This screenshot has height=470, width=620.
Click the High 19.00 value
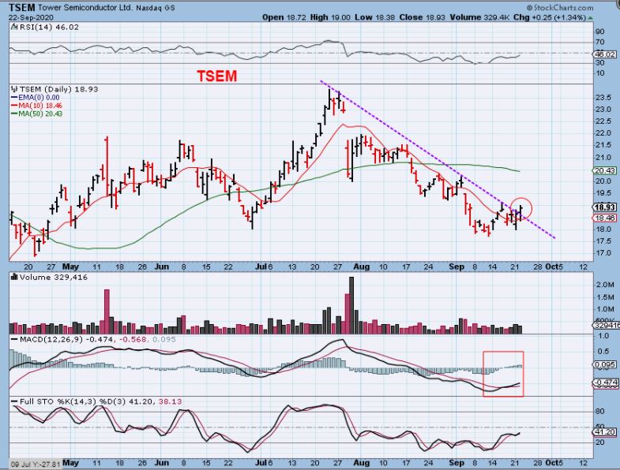330,17
